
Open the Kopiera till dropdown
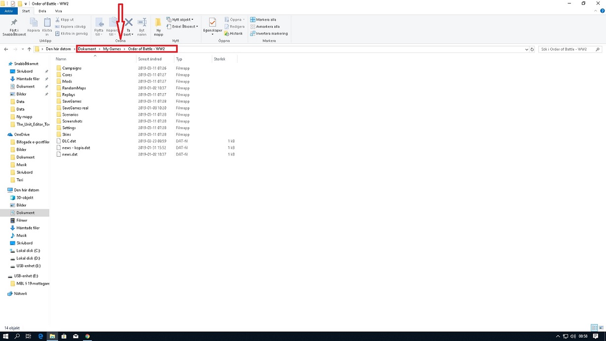[x=112, y=27]
